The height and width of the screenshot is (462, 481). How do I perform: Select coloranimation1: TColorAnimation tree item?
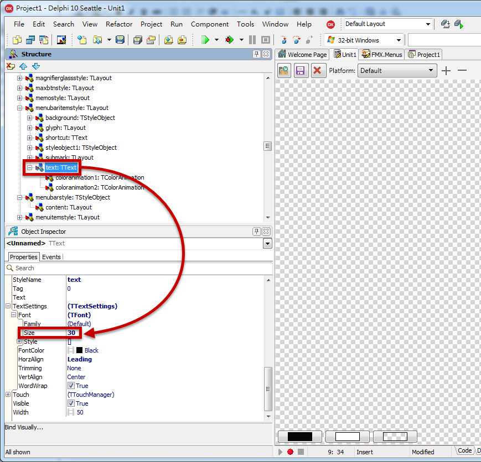(100, 177)
